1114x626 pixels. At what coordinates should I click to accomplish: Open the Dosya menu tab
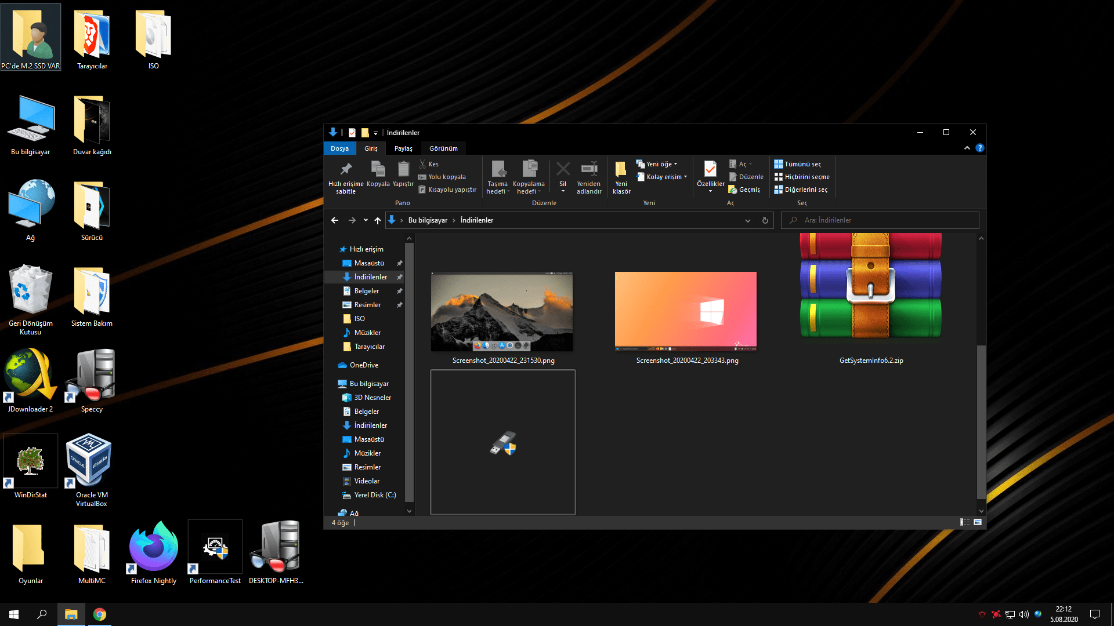pyautogui.click(x=339, y=148)
